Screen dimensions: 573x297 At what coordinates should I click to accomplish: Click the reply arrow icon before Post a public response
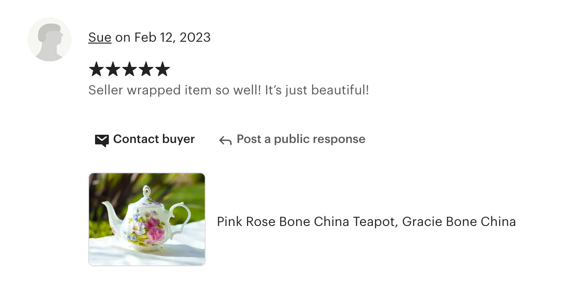coord(225,140)
